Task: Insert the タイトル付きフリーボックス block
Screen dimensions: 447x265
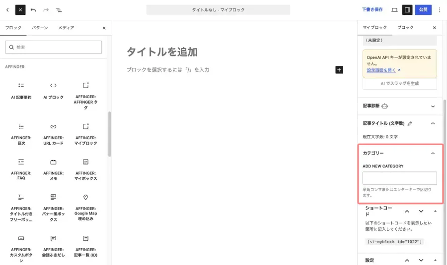Action: point(21,208)
